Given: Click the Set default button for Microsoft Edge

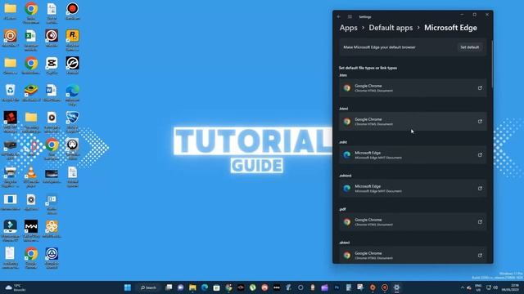Looking at the screenshot, I should tap(469, 47).
